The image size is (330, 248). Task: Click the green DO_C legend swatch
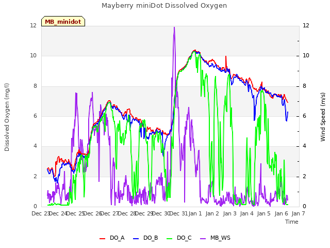coord(170,238)
